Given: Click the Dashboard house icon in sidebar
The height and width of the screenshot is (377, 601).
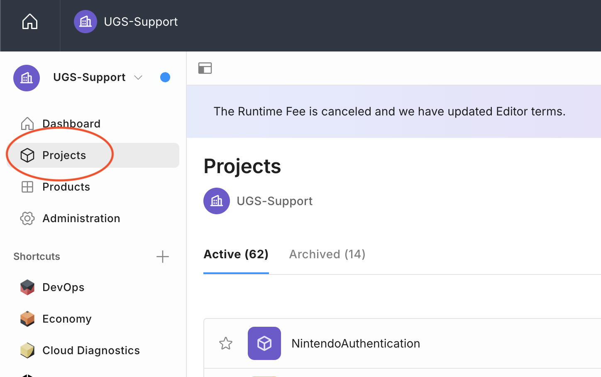Looking at the screenshot, I should [27, 124].
